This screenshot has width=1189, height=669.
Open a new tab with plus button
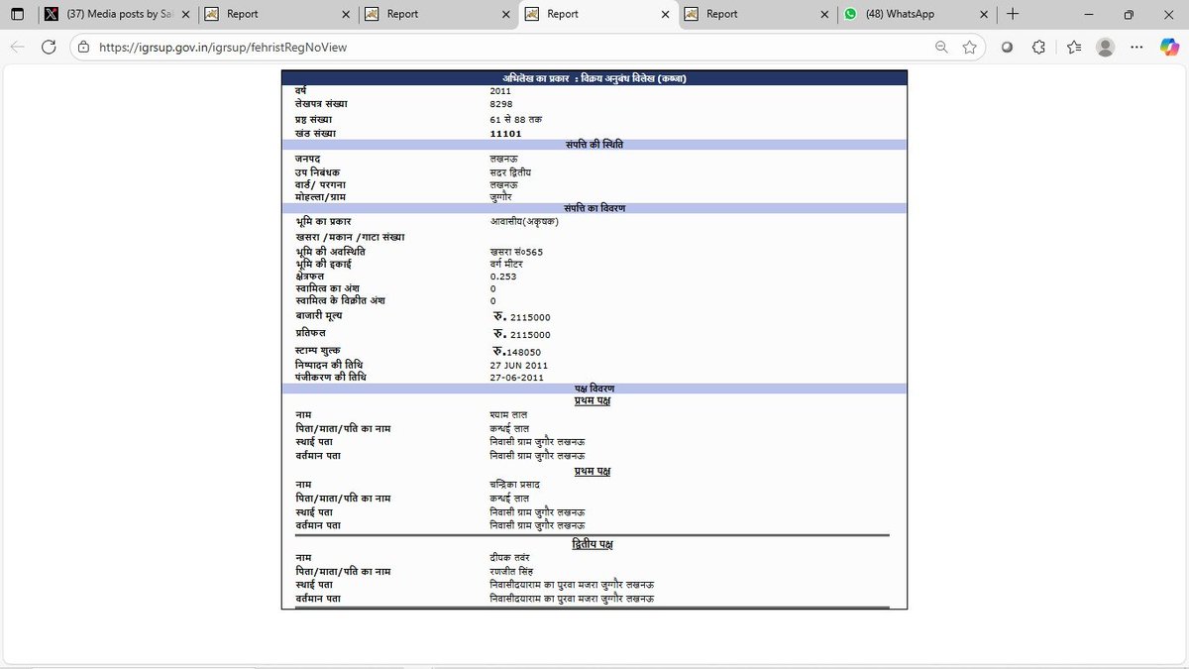coord(1013,14)
